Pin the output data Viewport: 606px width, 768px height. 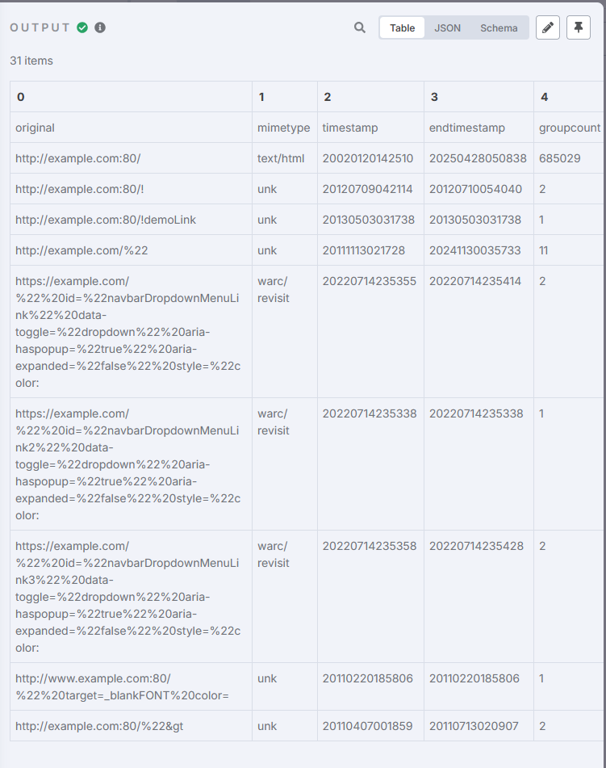(579, 27)
